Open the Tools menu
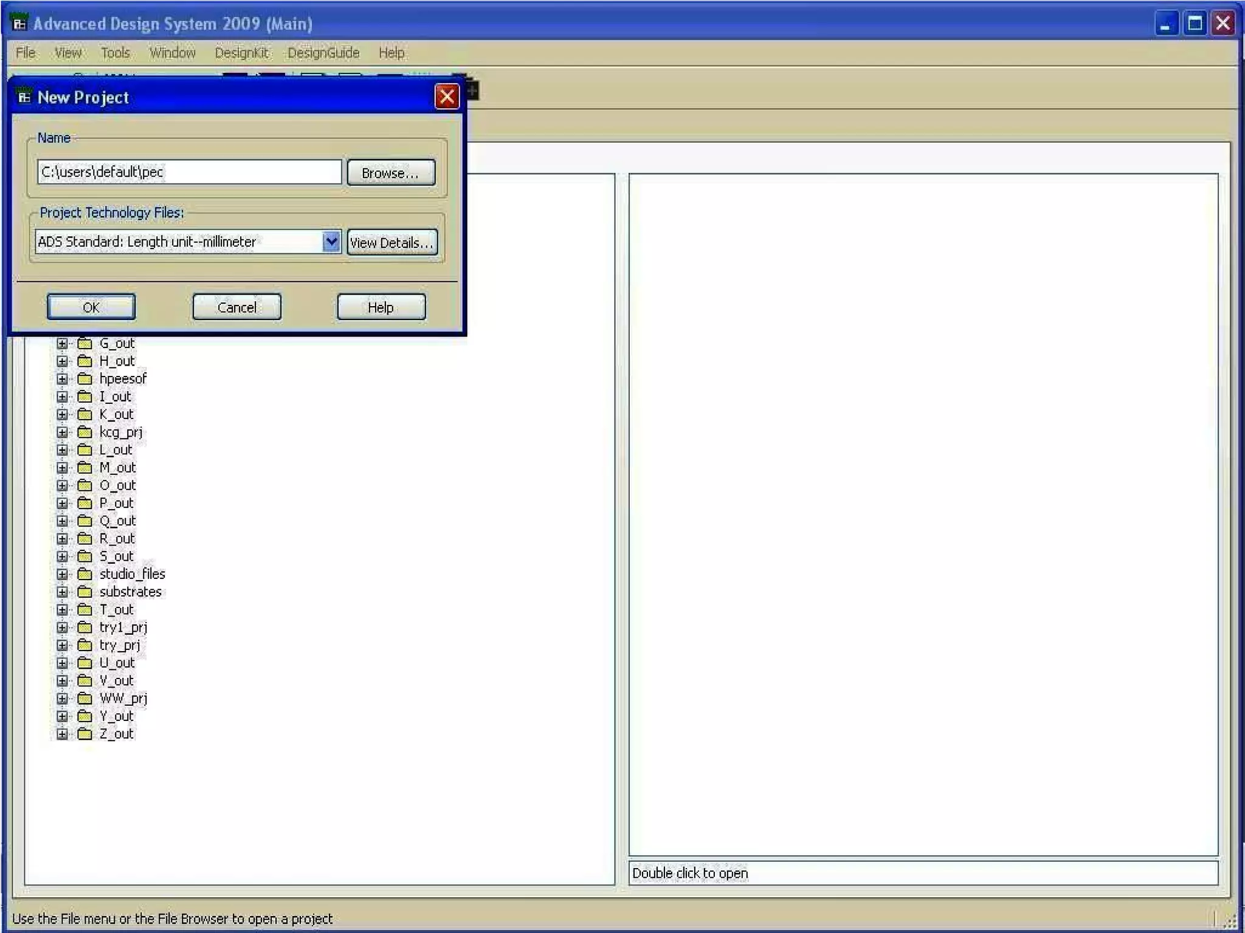Screen dimensions: 1245x933 coord(115,53)
